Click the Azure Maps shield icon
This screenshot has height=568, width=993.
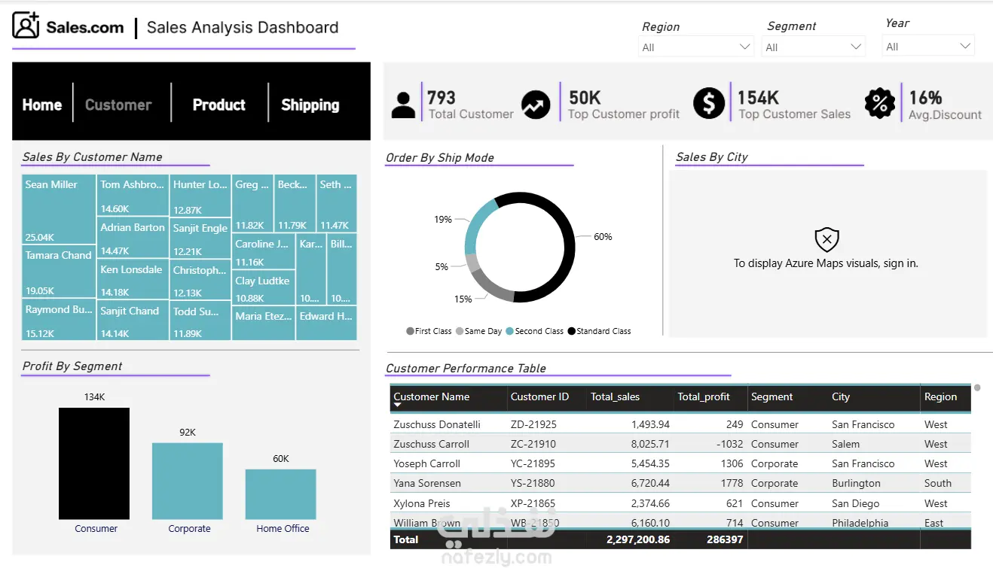pos(826,240)
